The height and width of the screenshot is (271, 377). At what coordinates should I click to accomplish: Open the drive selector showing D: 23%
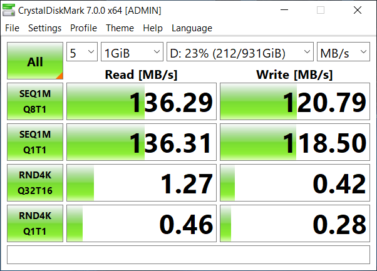point(240,52)
